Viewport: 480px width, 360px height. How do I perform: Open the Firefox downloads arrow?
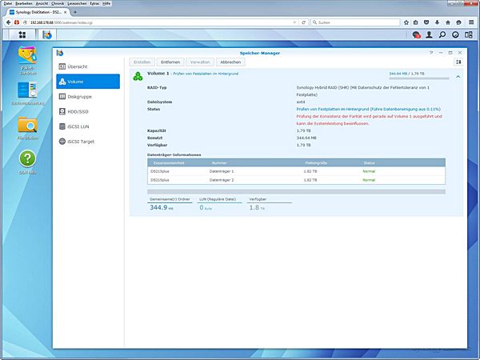click(437, 22)
